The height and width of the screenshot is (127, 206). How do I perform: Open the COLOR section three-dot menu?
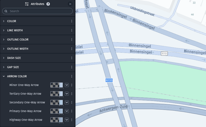[72, 21]
